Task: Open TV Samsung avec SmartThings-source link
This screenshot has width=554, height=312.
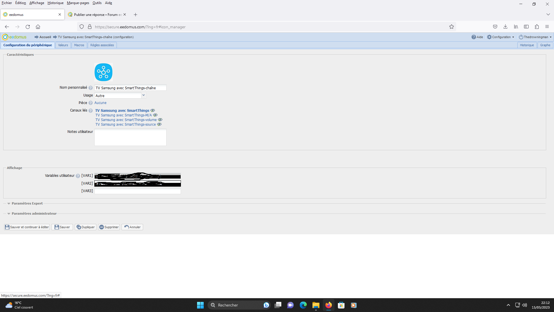Action: coord(126,124)
